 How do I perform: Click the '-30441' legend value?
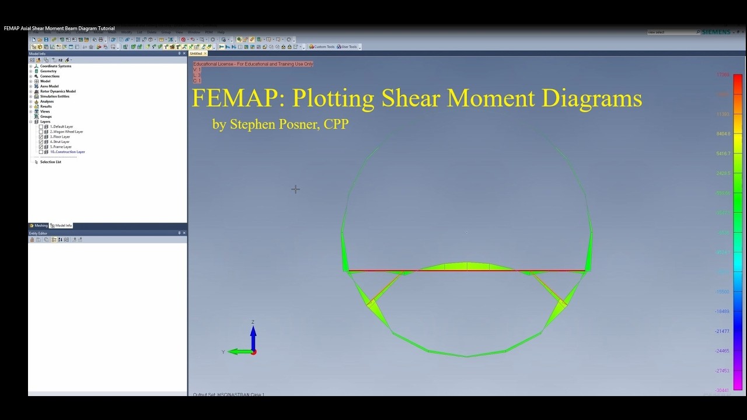pyautogui.click(x=722, y=390)
